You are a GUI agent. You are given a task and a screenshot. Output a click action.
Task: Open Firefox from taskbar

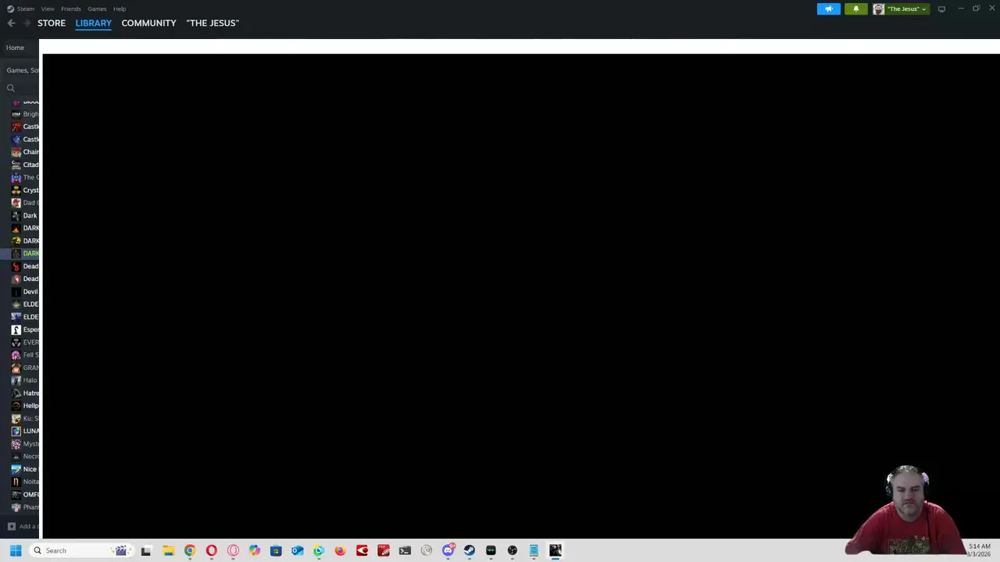pos(340,550)
